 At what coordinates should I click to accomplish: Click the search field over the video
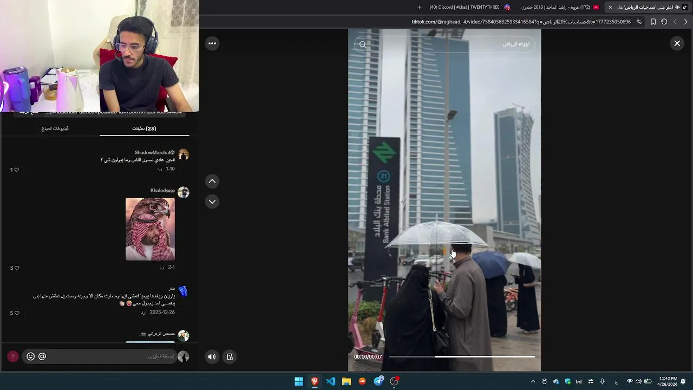[x=444, y=44]
